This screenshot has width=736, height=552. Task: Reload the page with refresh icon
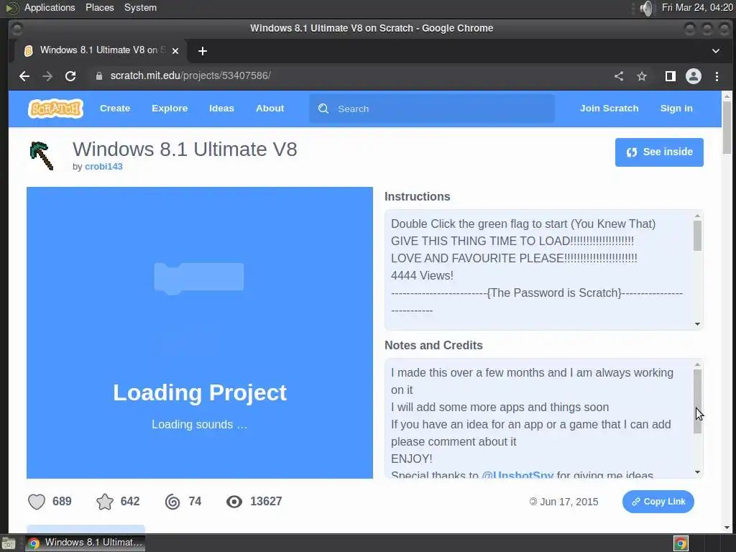[70, 76]
